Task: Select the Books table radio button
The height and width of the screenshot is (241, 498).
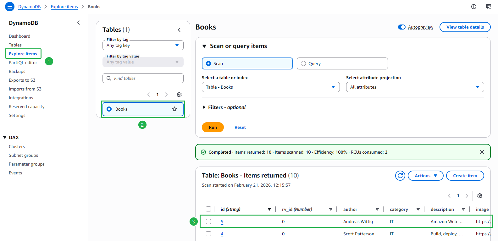Action: coord(109,109)
